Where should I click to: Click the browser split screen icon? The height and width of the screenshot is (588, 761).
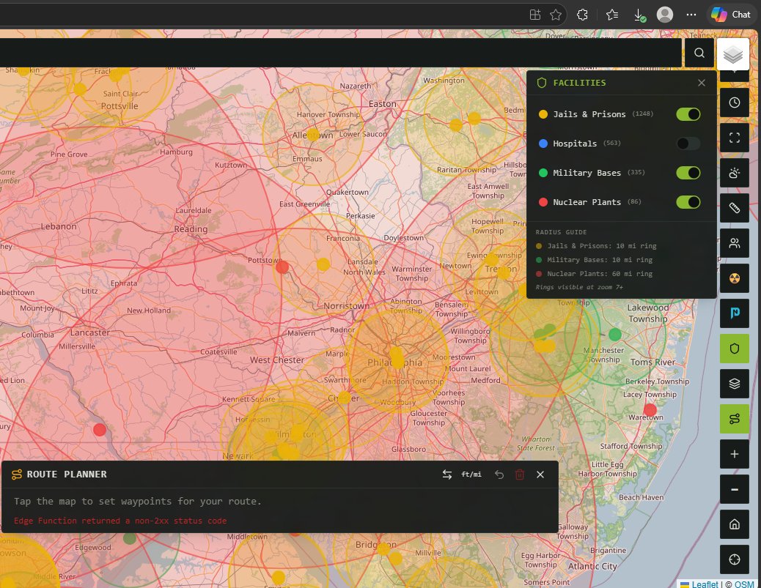click(x=535, y=15)
